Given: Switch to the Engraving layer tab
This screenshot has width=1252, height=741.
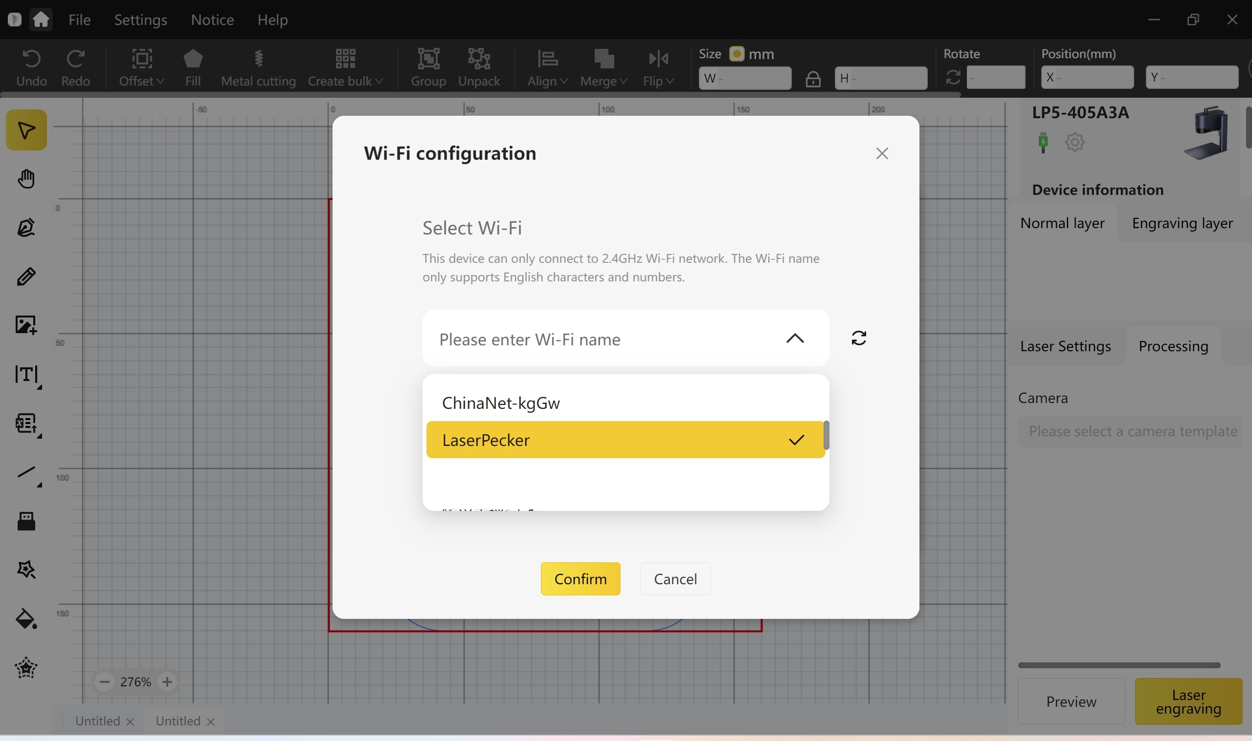Looking at the screenshot, I should 1182,223.
